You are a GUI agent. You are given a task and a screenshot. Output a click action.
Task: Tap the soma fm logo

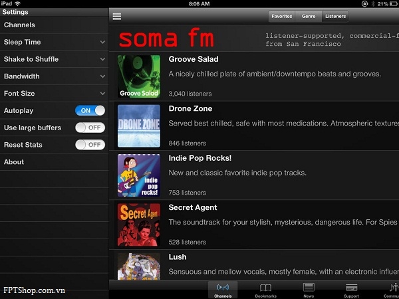(x=166, y=38)
